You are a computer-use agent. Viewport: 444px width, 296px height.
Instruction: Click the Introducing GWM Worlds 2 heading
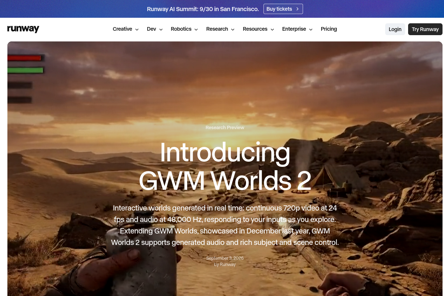[x=225, y=166]
